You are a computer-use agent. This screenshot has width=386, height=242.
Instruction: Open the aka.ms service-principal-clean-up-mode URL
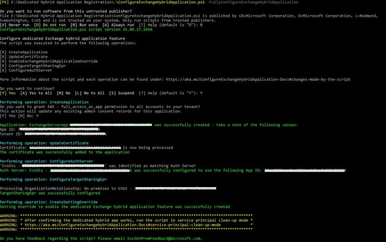click(123, 225)
